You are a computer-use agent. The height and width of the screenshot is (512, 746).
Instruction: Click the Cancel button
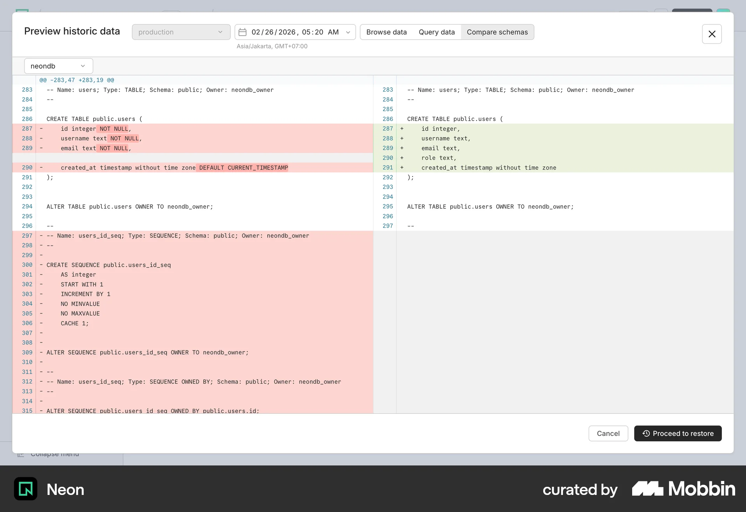[x=608, y=433]
